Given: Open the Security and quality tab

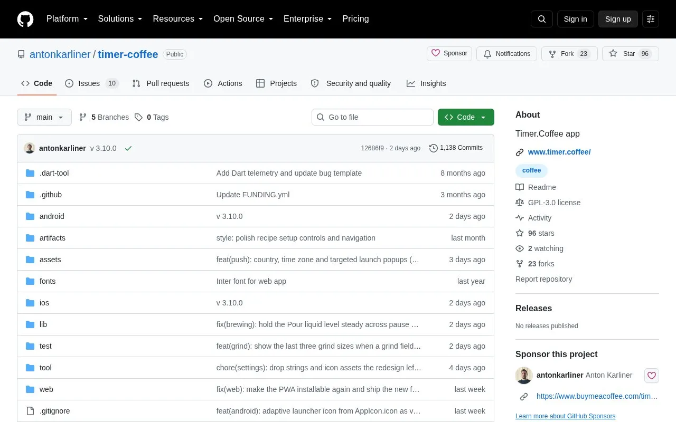Looking at the screenshot, I should [351, 83].
